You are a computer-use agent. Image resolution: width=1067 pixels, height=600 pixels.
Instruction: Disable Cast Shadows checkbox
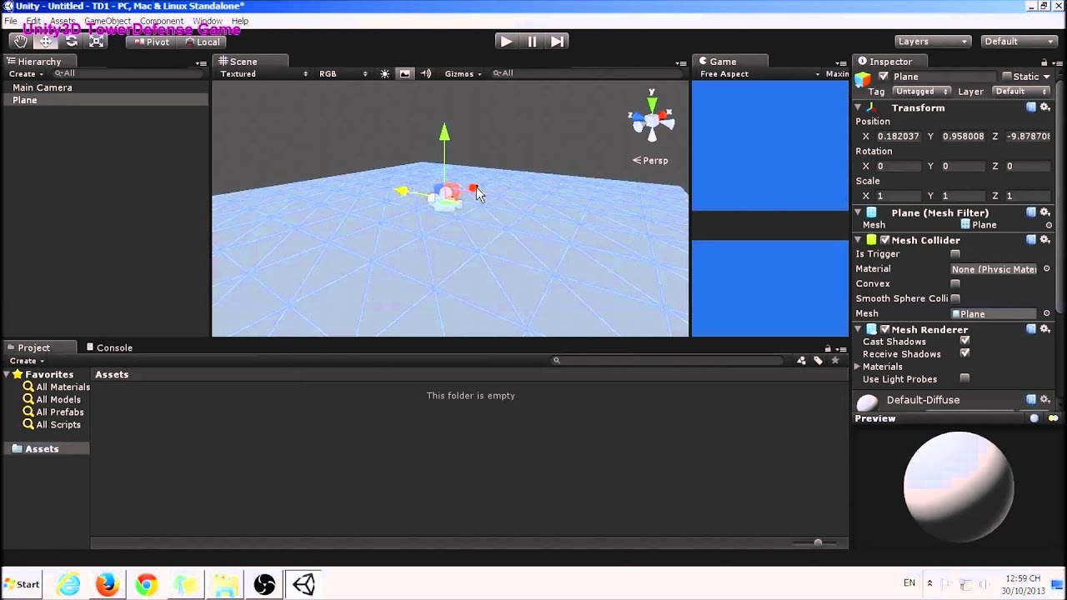click(964, 341)
